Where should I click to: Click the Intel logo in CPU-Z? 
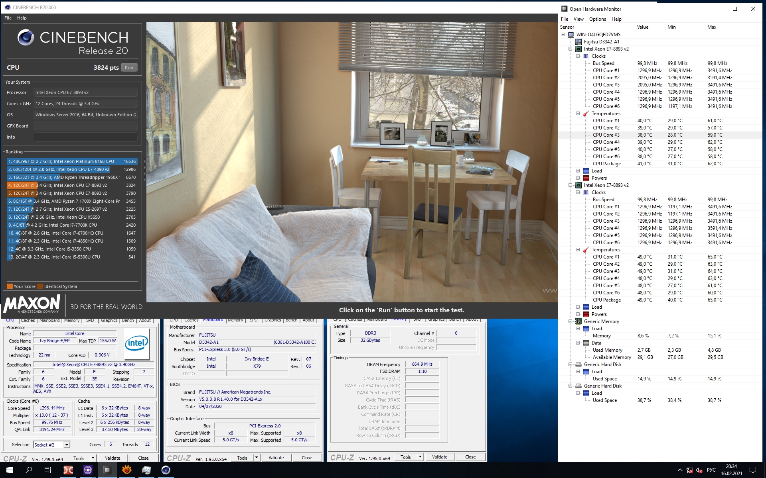click(x=136, y=343)
